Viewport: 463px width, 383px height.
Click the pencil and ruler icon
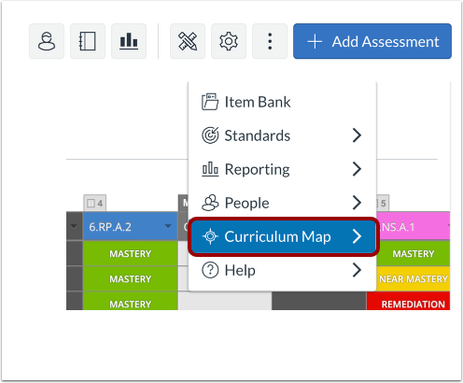point(188,41)
